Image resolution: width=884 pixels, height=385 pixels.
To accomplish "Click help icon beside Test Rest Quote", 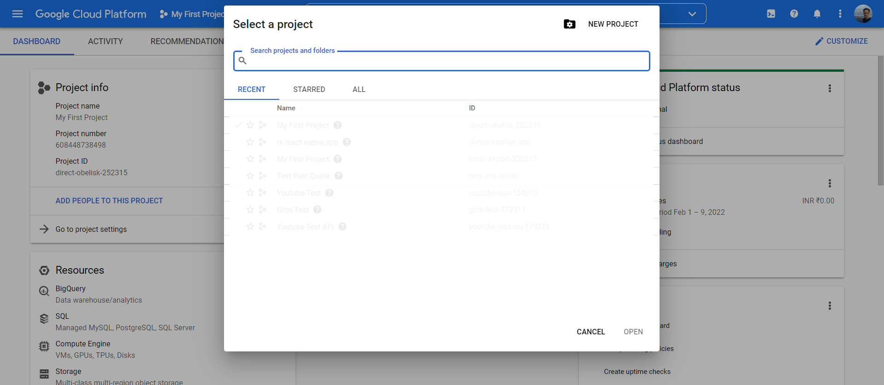I will coord(339,176).
